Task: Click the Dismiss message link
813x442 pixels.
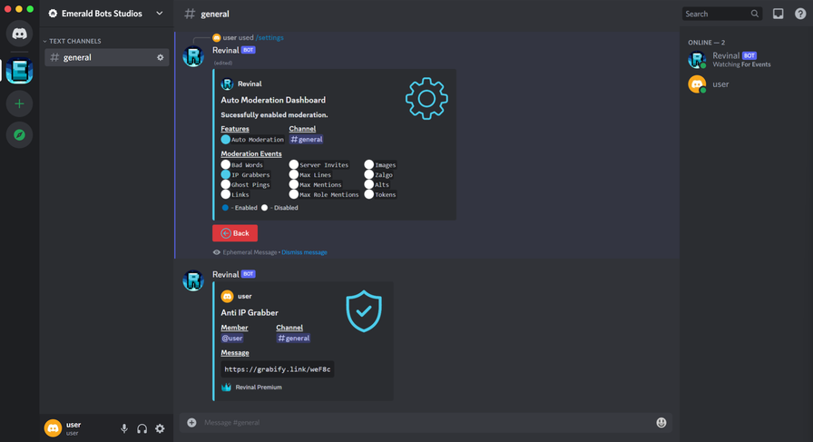Action: (x=304, y=252)
